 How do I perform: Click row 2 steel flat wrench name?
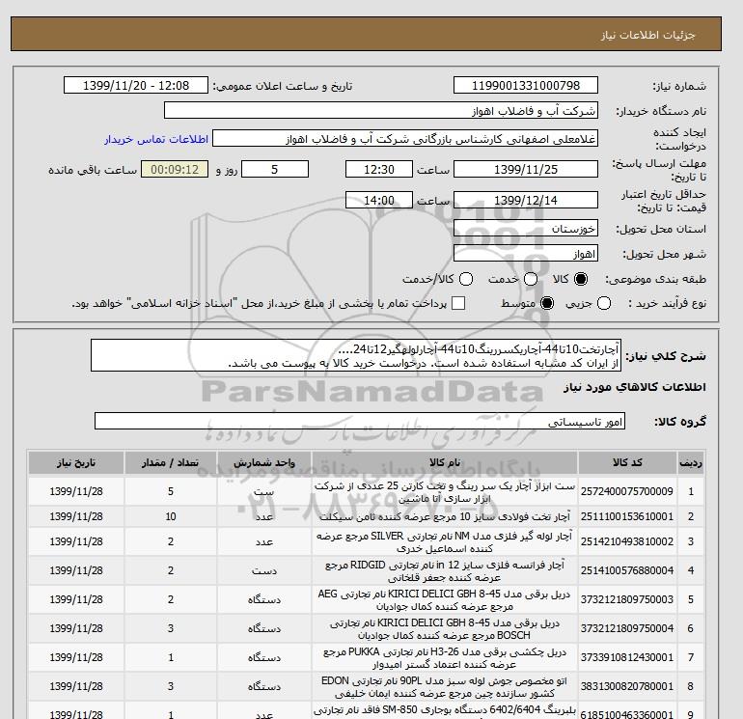445,516
